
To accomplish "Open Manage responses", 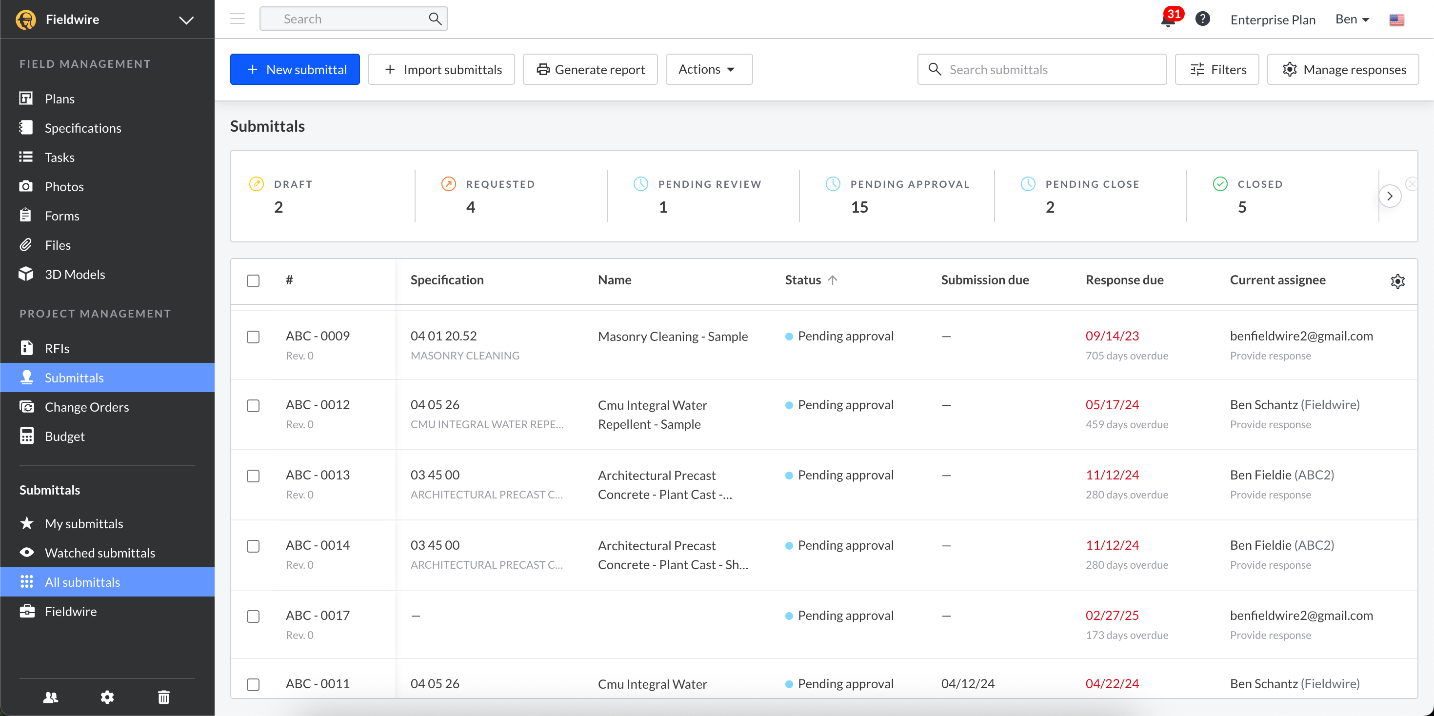I will click(1343, 70).
